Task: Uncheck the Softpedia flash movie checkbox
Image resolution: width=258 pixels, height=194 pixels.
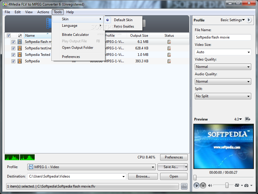Action: pos(13,42)
